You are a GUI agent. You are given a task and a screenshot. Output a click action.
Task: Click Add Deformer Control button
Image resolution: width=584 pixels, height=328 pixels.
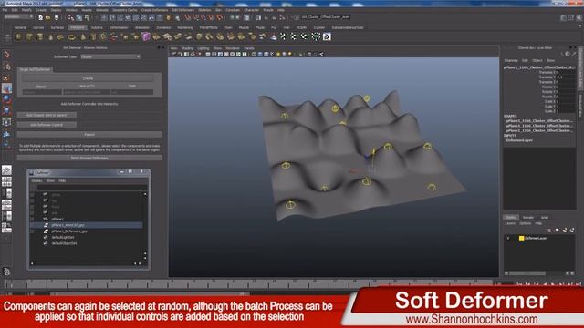pos(47,125)
